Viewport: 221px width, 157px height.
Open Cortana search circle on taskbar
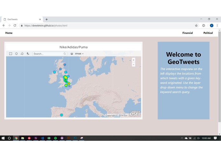[9, 138]
